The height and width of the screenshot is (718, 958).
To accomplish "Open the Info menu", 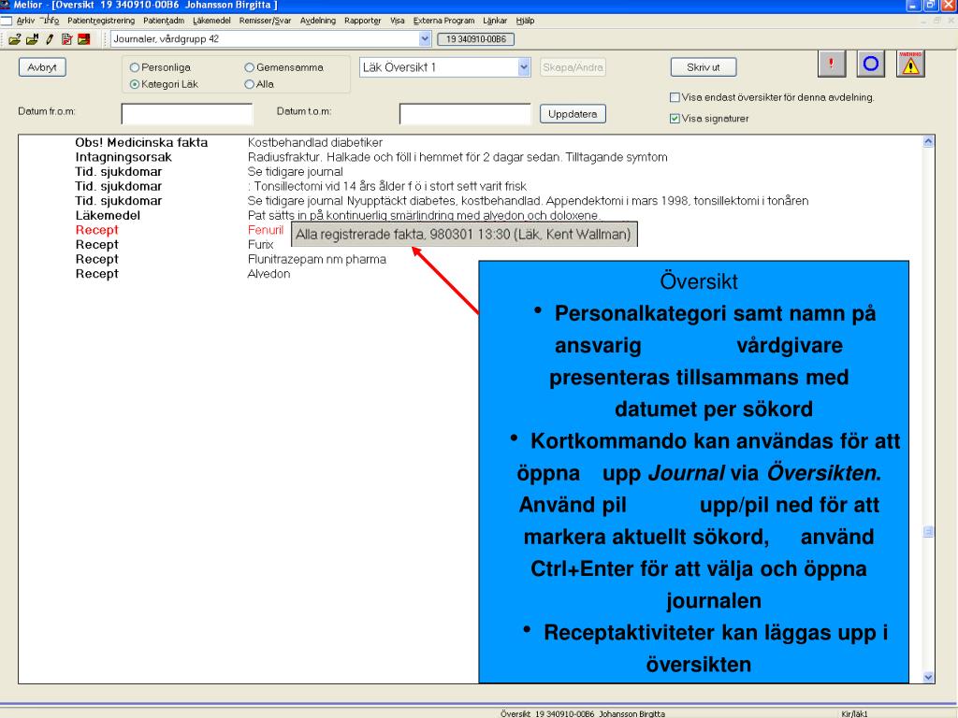I will pos(51,21).
